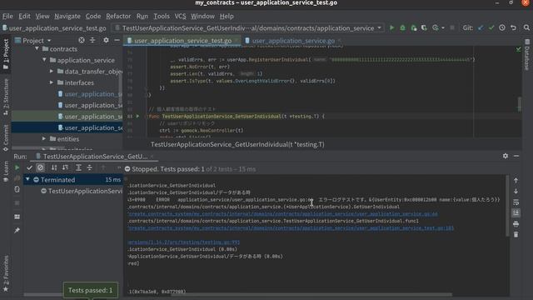This screenshot has height=300, width=533.
Task: Toggle the Learn side tool window
Action: [x=6, y=171]
